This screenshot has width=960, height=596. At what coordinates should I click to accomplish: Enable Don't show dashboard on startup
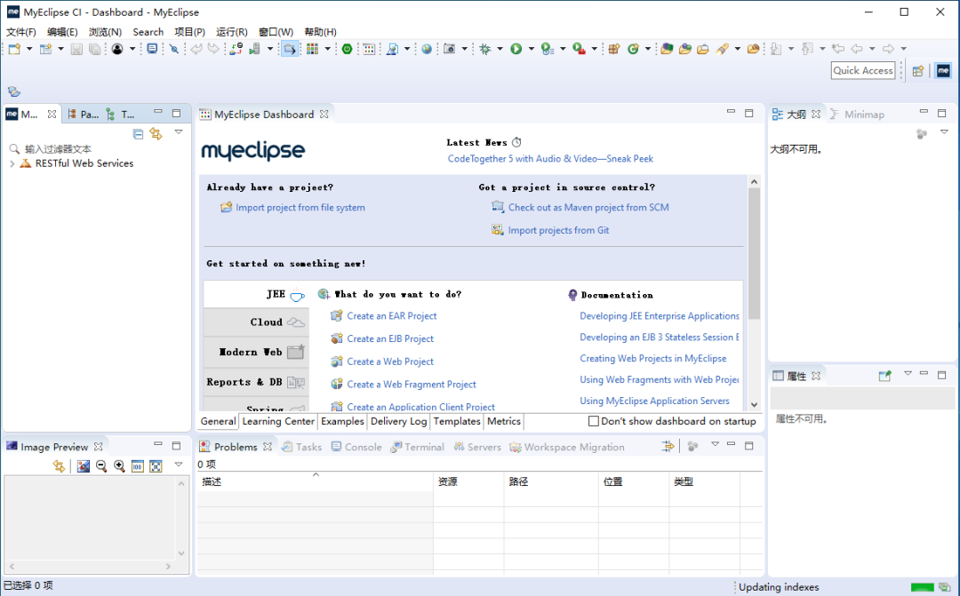[593, 421]
